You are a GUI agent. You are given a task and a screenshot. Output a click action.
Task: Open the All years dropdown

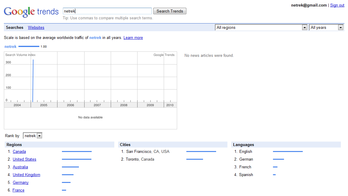(326, 27)
